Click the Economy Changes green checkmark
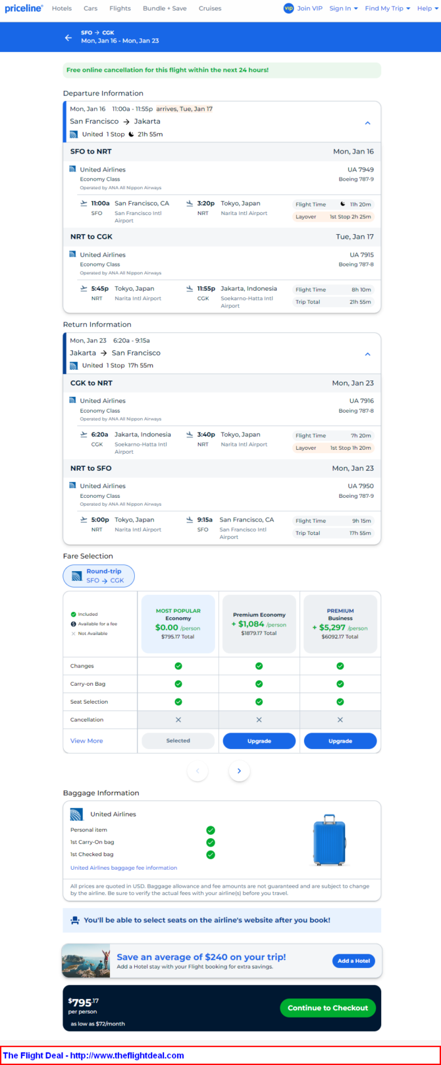Viewport: 441px width, 1065px height. [x=178, y=666]
